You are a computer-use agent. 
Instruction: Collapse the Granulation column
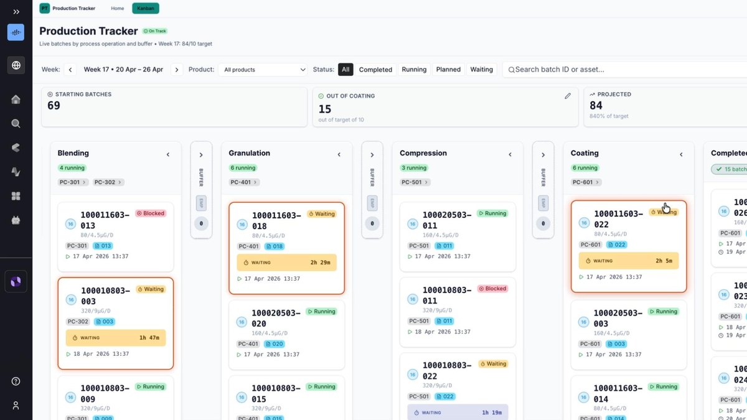coord(339,154)
